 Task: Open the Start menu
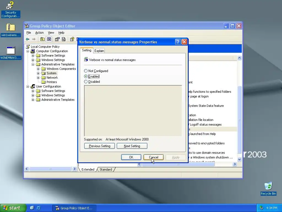(x=13, y=208)
